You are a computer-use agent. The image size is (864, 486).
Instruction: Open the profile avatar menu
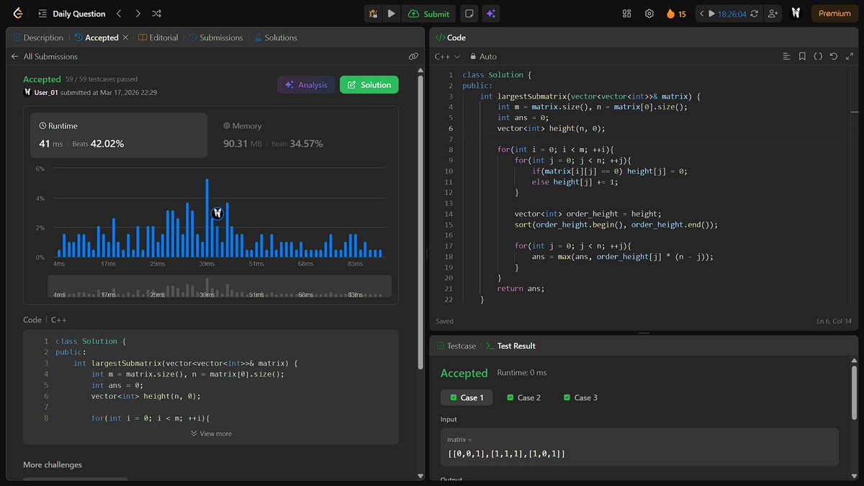point(796,13)
